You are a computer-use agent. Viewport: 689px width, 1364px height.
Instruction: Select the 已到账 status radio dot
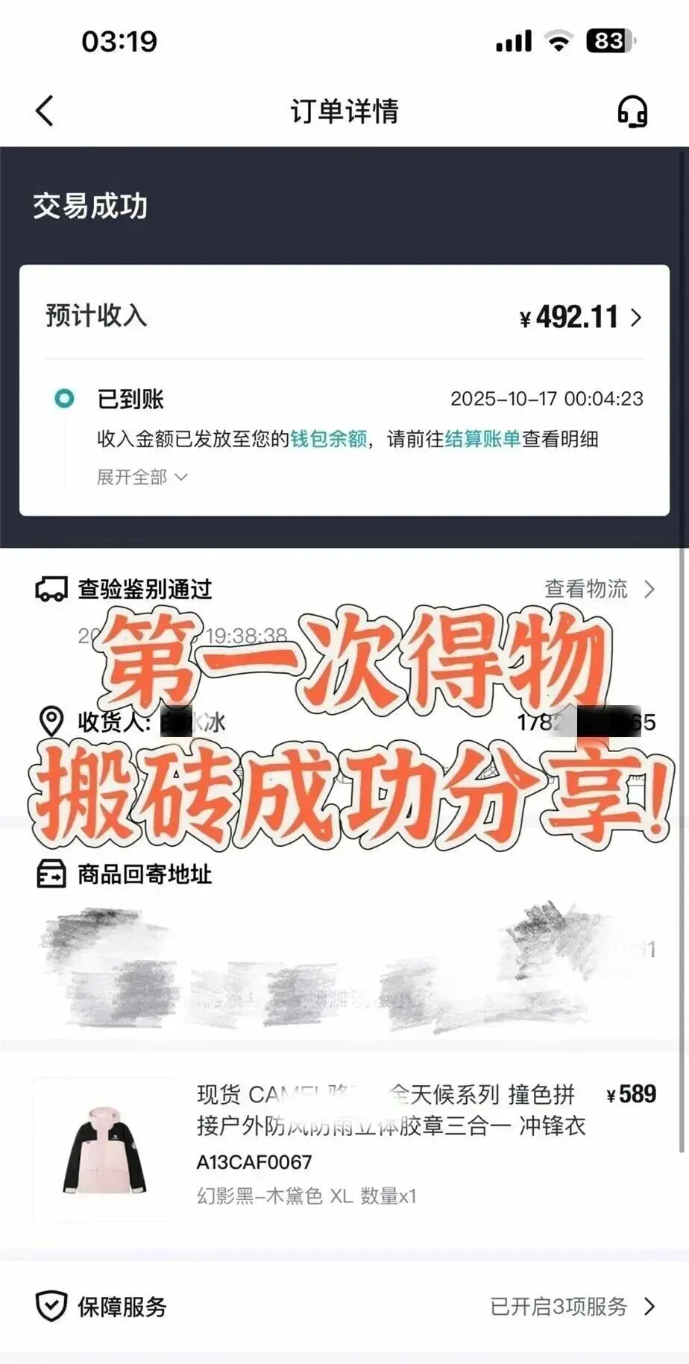tap(65, 399)
